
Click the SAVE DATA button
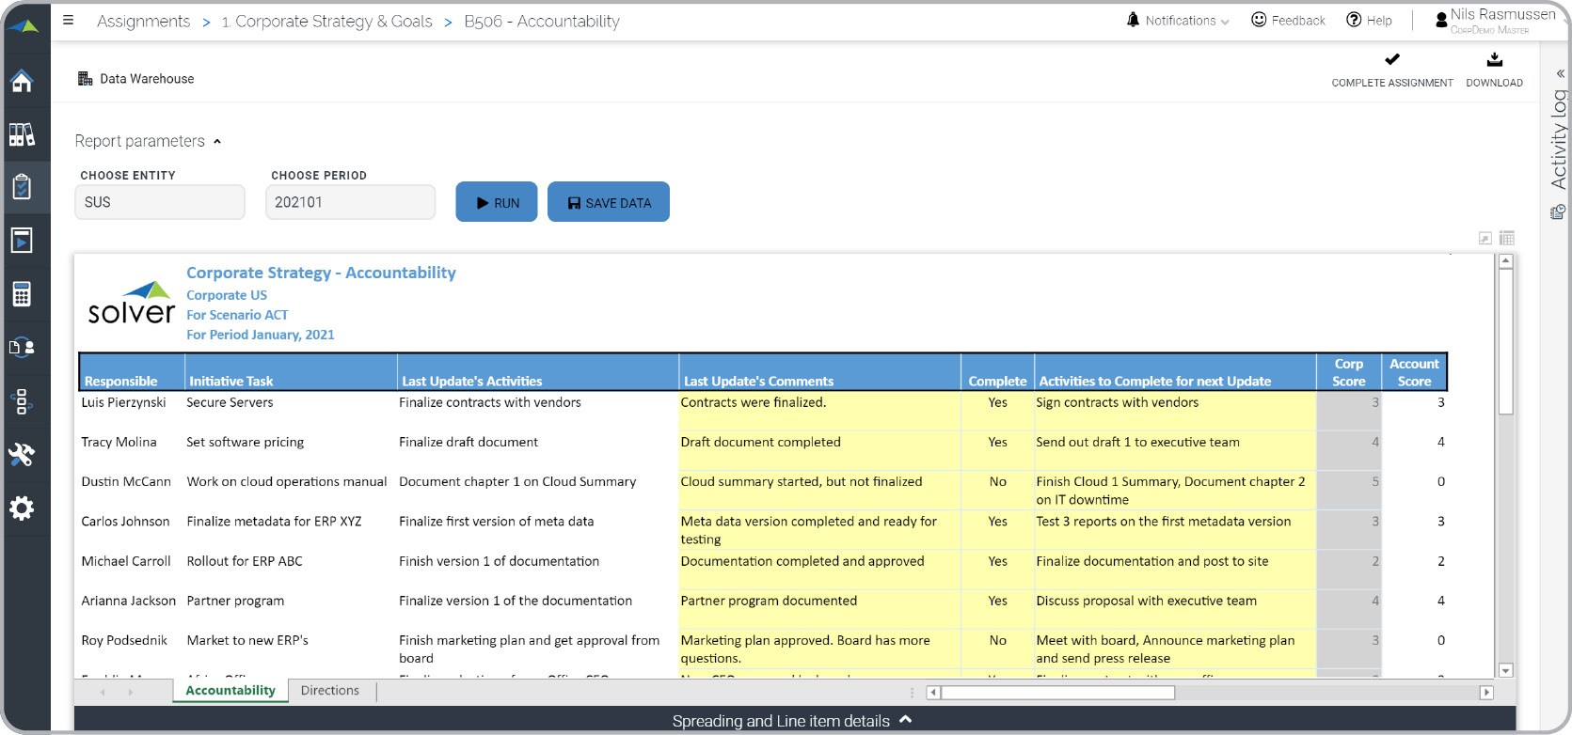point(608,202)
